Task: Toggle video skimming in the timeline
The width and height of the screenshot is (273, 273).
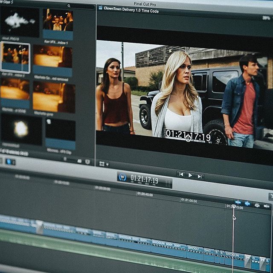Action: [238, 202]
